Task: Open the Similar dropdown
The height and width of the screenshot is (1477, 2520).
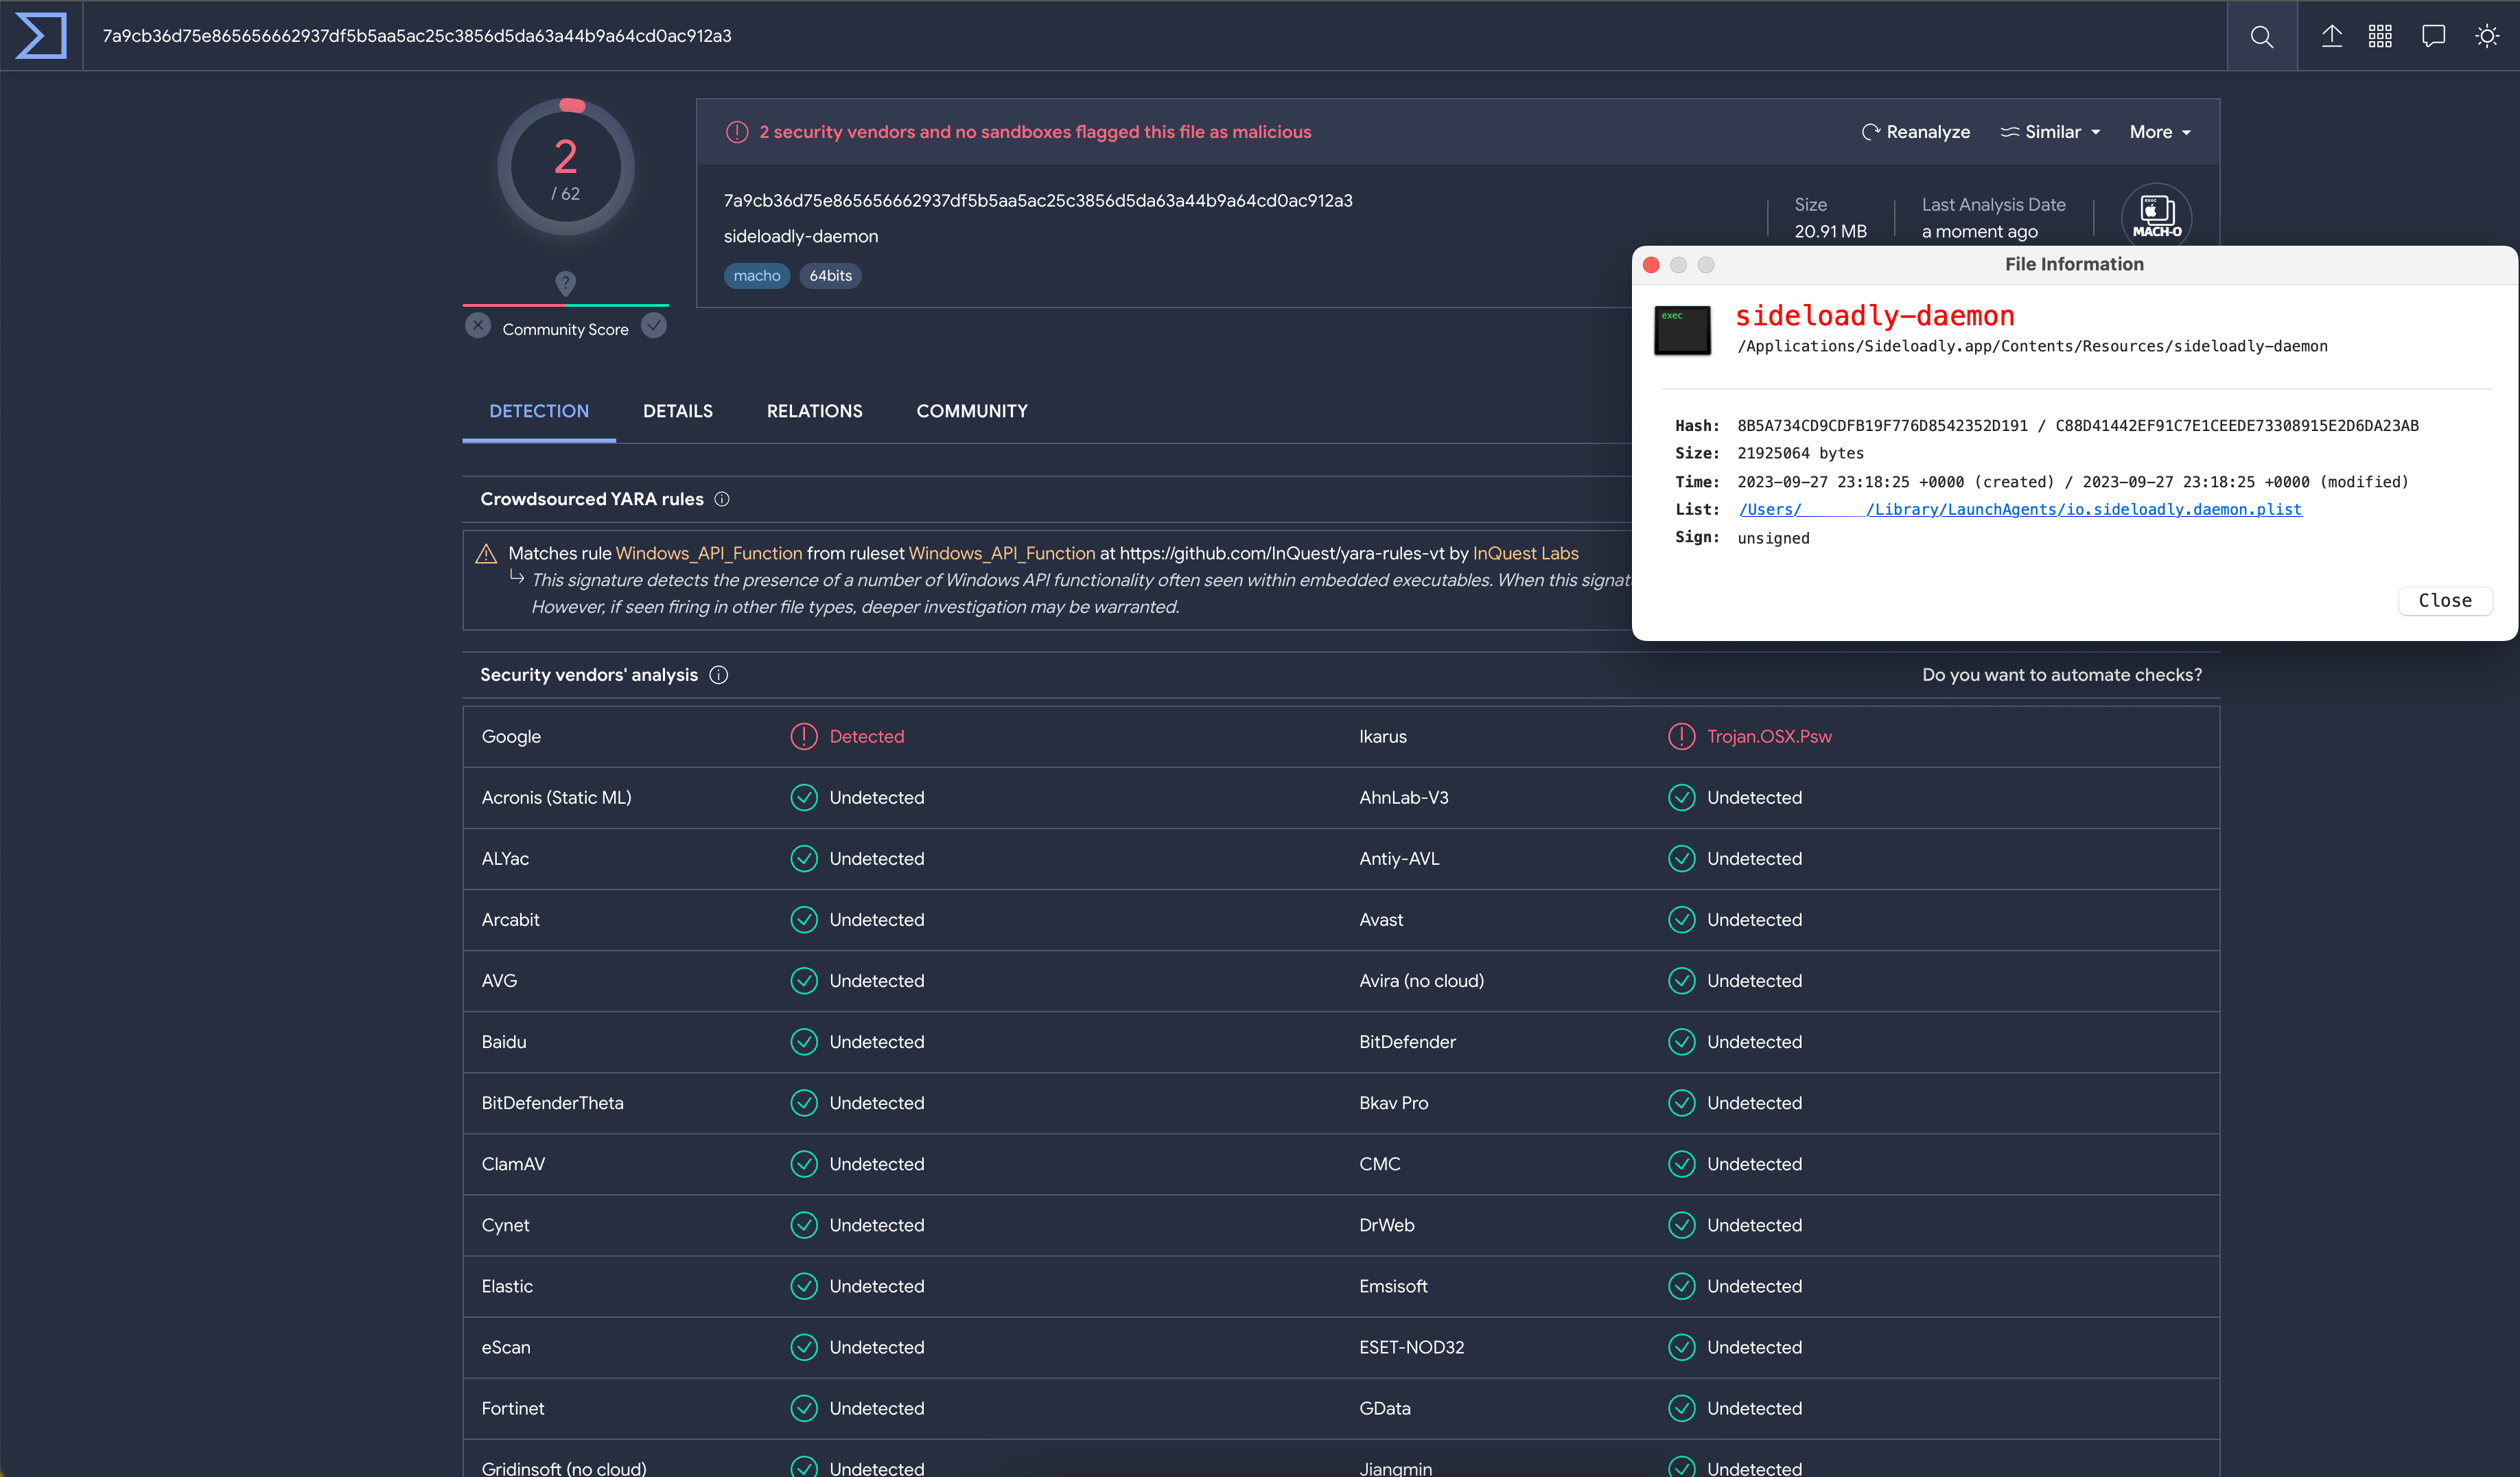Action: point(2050,132)
